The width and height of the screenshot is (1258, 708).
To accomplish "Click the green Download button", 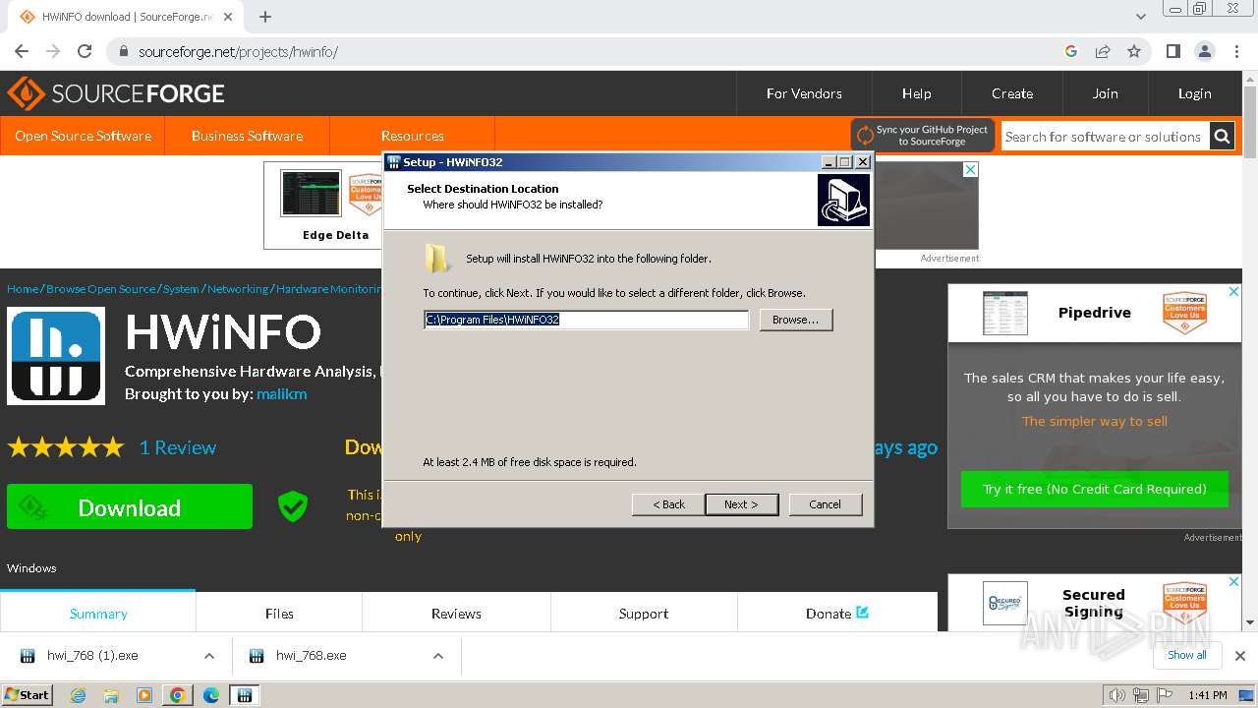I will coord(130,507).
